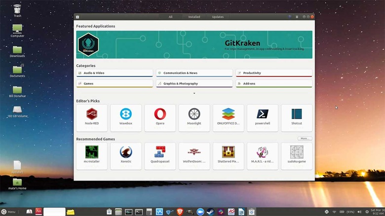Click the More... button for Recommended Games
Image resolution: width=385 pixels, height=216 pixels.
pyautogui.click(x=305, y=139)
